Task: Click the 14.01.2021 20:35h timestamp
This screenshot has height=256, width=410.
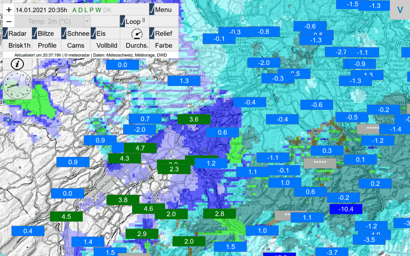Action: (x=41, y=10)
